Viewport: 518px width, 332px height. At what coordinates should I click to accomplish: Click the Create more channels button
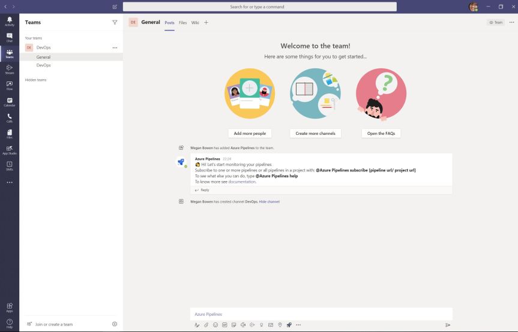[x=315, y=134]
